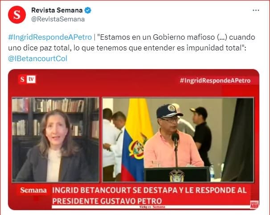Click the #IngridRespondeAPetro overlay inside video
Viewport: 270px width, 215px height.
[215, 81]
